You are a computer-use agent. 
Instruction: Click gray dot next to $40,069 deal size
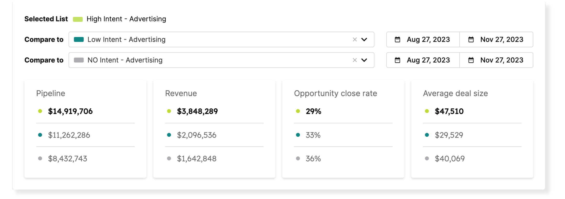427,158
